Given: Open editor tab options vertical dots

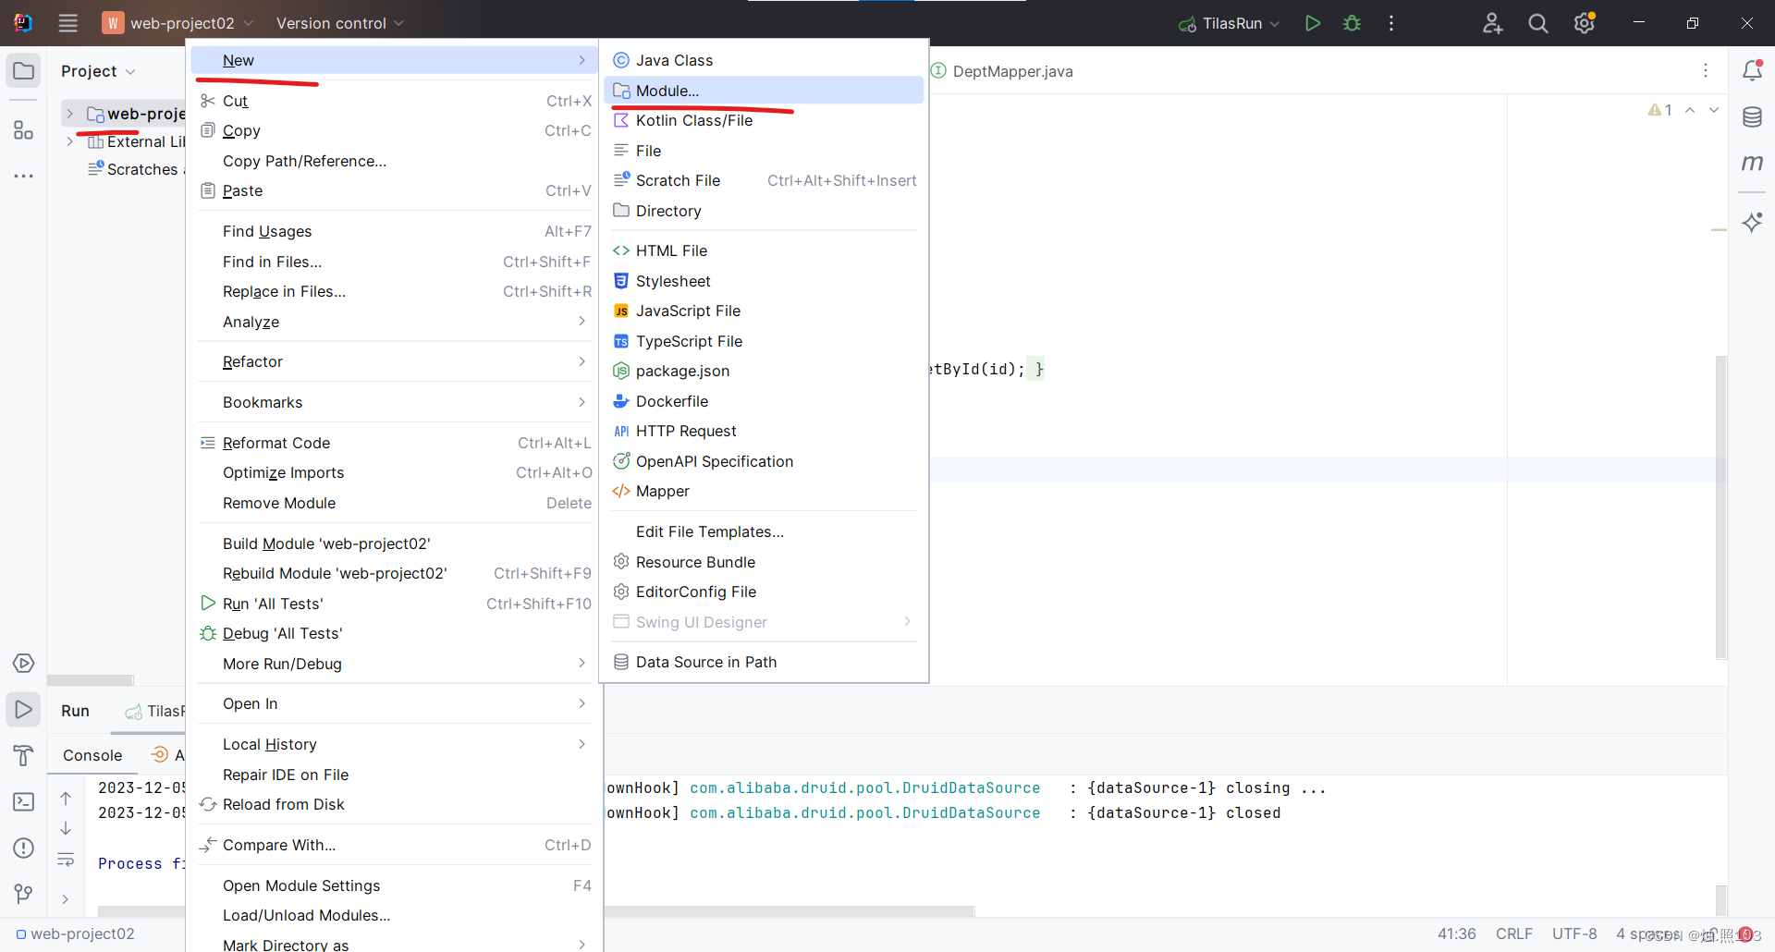Looking at the screenshot, I should 1706,70.
